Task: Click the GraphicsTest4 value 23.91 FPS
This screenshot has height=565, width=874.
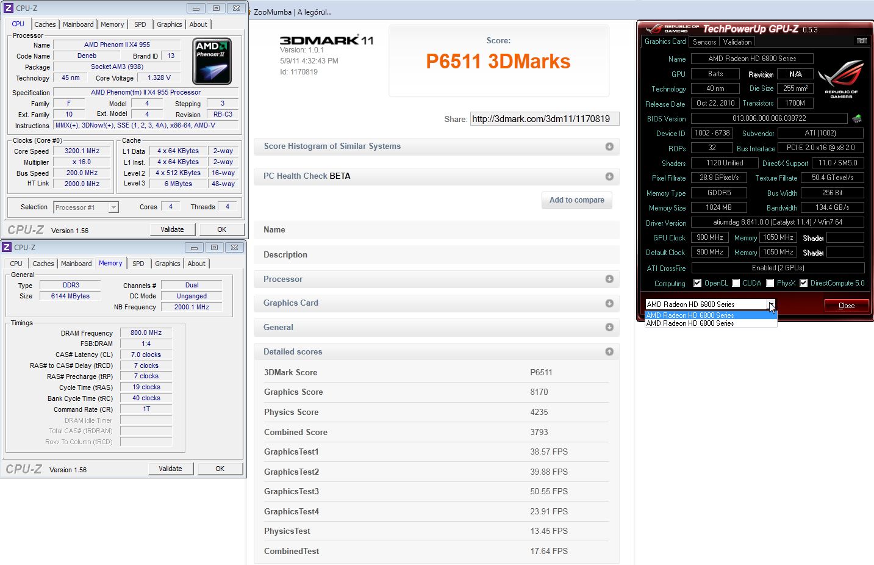Action: point(549,511)
